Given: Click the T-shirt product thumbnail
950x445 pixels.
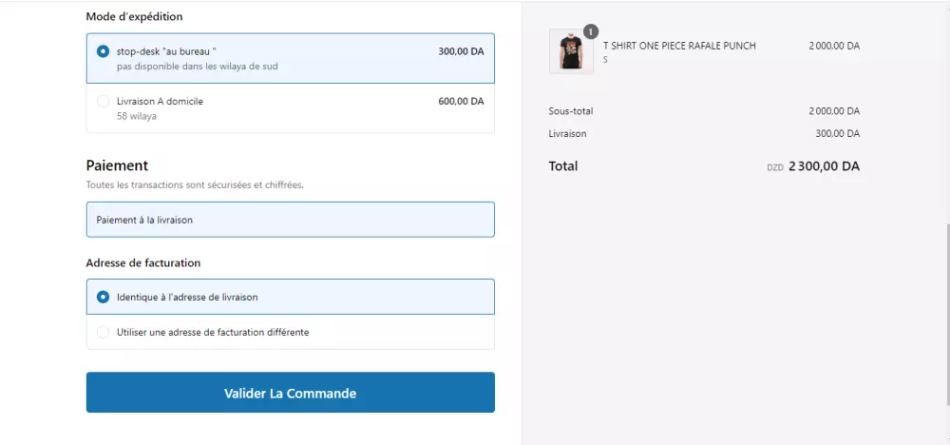Looking at the screenshot, I should coord(571,51).
